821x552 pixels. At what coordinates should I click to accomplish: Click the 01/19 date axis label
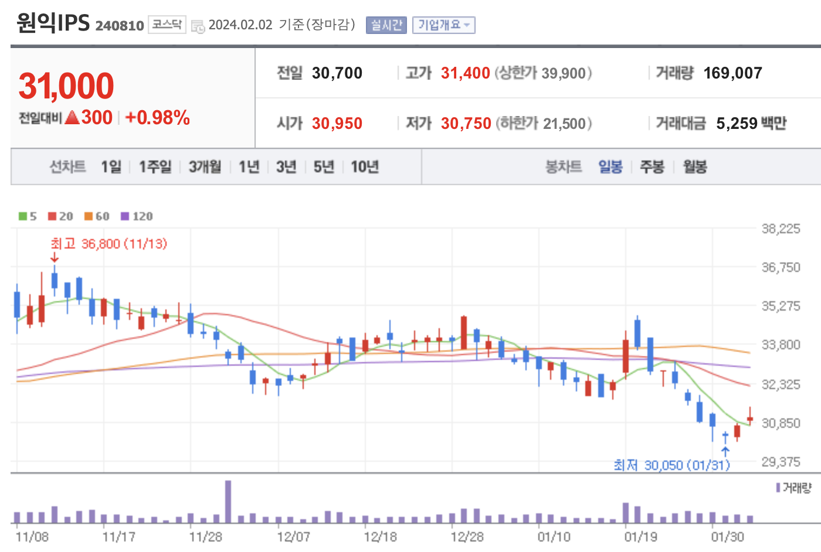[640, 537]
